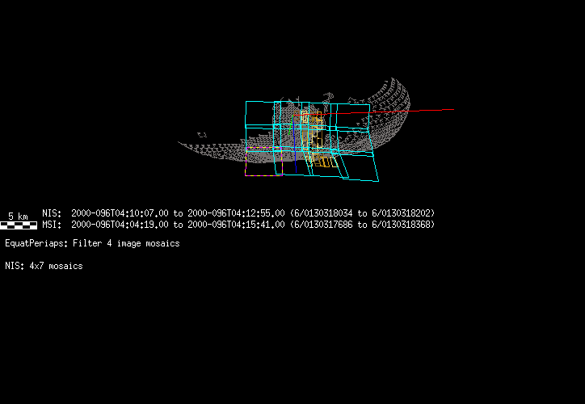585x404 pixels.
Task: Click the "NIS: 4x7 mosaics" text
Action: pyautogui.click(x=44, y=266)
